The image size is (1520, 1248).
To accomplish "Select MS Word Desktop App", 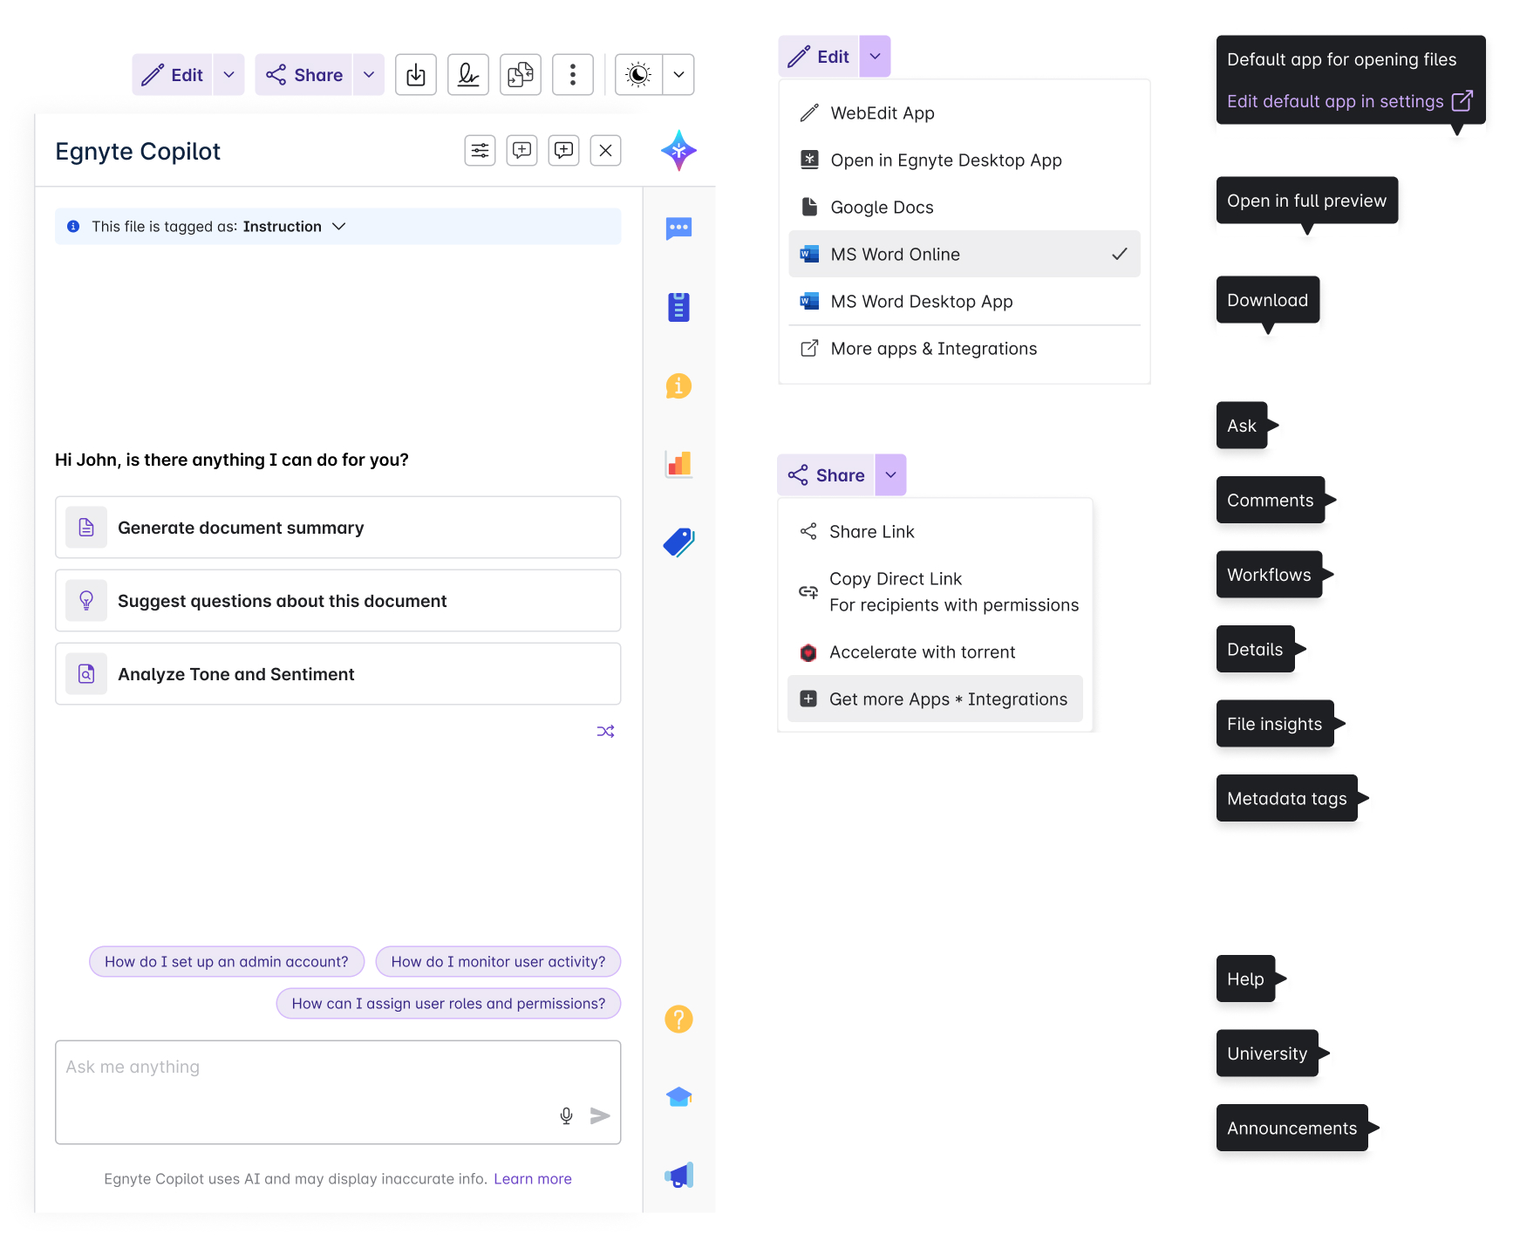I will coord(964,302).
